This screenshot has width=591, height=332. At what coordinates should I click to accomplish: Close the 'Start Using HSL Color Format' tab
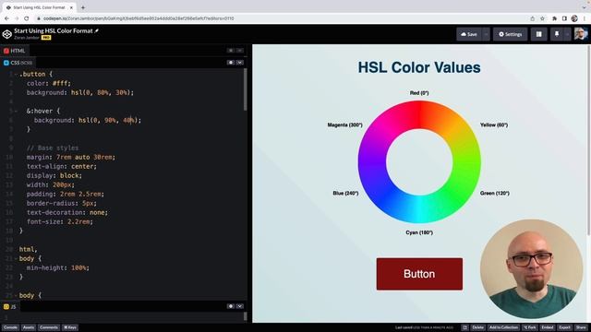(x=71, y=7)
